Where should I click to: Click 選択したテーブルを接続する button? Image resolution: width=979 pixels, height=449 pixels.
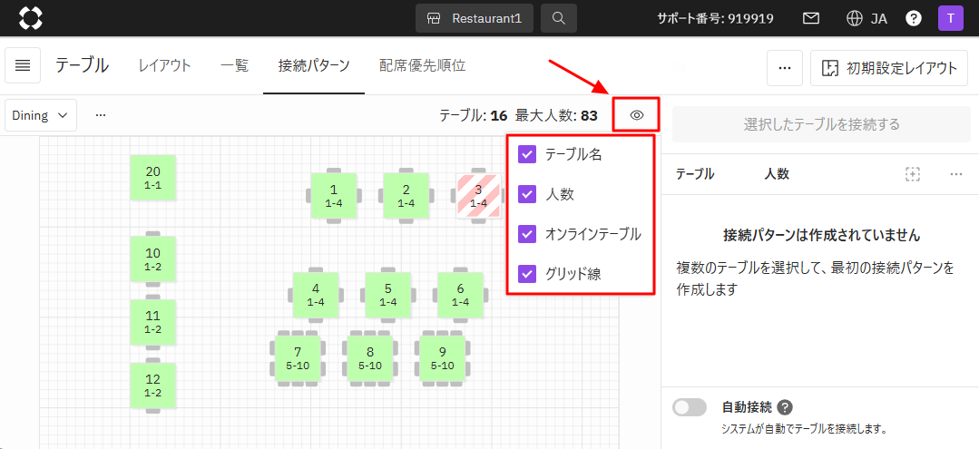pos(821,124)
